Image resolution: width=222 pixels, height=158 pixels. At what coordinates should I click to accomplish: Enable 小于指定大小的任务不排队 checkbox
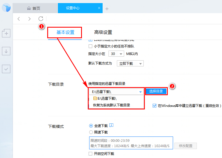coord(90,46)
